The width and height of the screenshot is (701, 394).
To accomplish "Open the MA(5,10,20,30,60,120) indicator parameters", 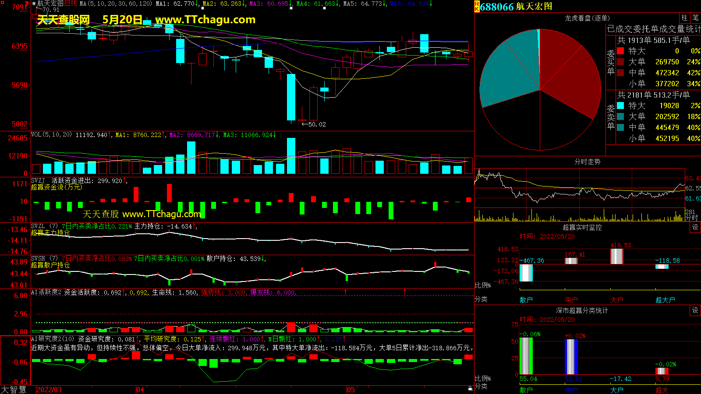I will click(116, 4).
